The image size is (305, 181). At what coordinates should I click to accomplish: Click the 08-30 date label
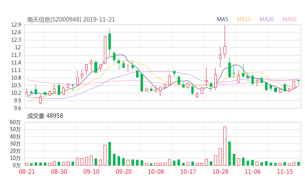click(59, 172)
